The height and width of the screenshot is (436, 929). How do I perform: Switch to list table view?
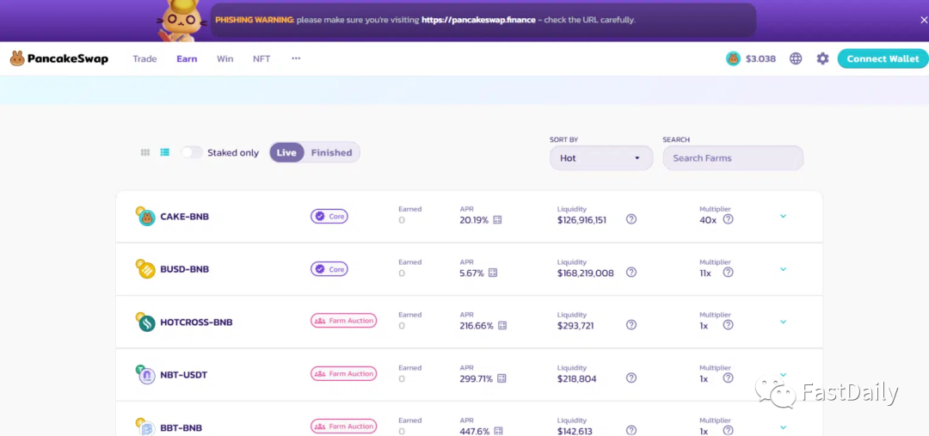[164, 152]
